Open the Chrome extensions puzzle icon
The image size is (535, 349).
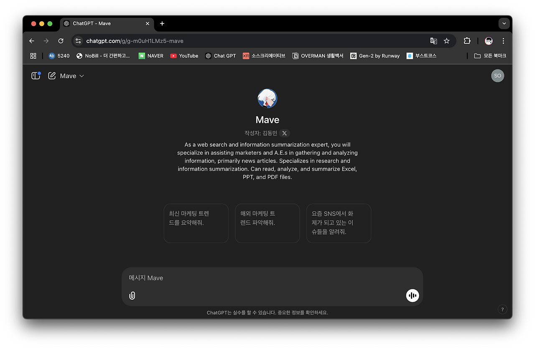(x=467, y=41)
